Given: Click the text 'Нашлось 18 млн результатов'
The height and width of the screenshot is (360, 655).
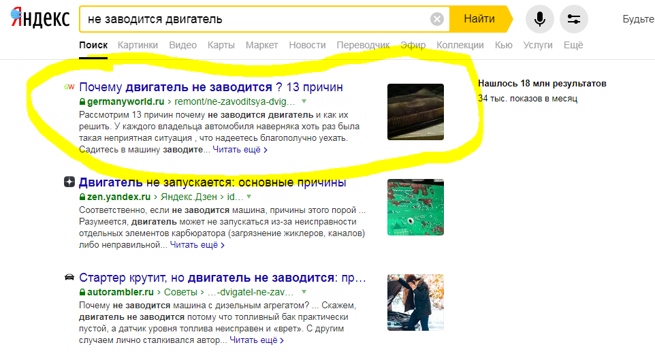Looking at the screenshot, I should 542,84.
